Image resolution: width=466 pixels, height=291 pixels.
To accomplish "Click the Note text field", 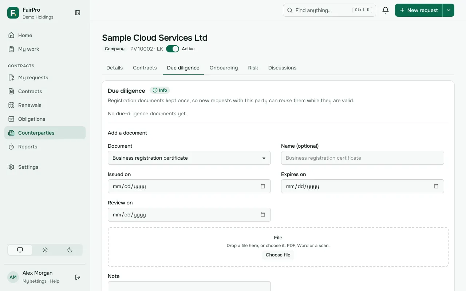I will pos(189,286).
